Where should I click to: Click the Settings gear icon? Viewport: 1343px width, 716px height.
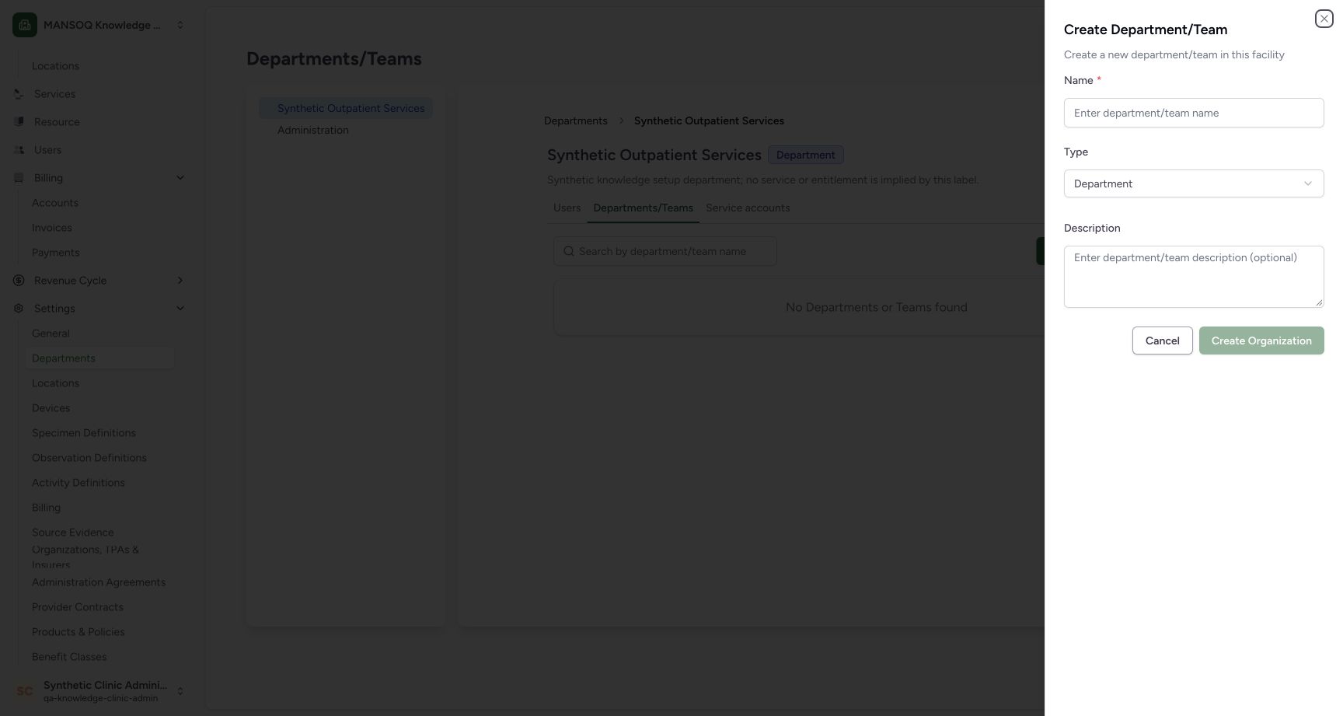click(19, 309)
